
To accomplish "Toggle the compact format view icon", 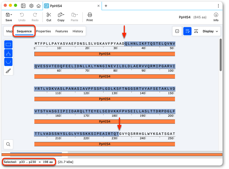I will pyautogui.click(x=177, y=31).
